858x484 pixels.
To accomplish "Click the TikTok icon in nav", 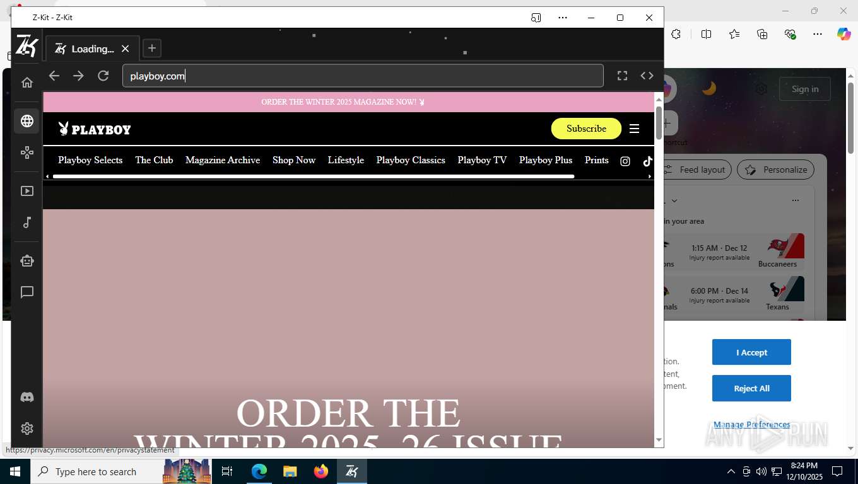I will pyautogui.click(x=647, y=161).
